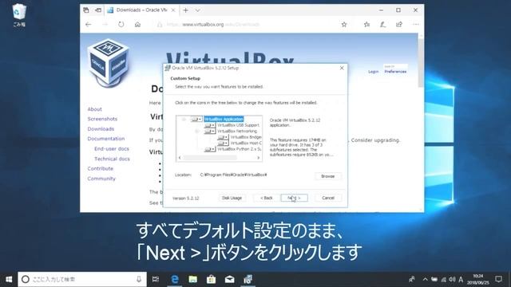
Task: Open install dropdown for VirtualBox Python
Action: coord(210,149)
